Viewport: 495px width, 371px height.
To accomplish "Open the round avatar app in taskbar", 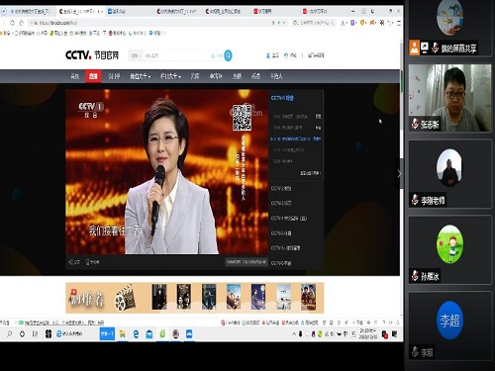I will (176, 334).
